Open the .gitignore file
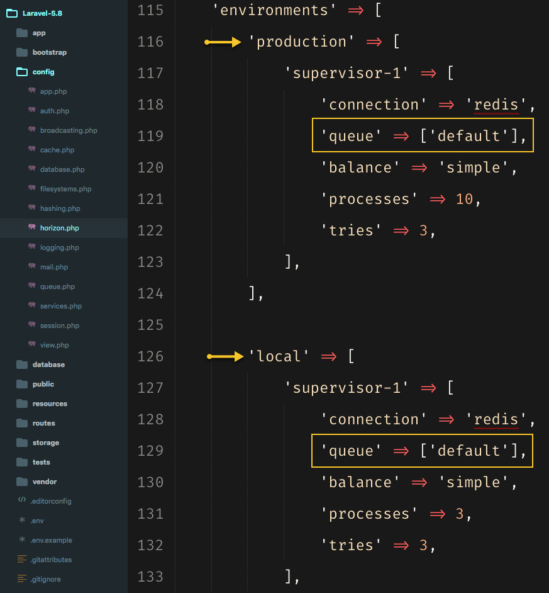The image size is (549, 593). [45, 579]
